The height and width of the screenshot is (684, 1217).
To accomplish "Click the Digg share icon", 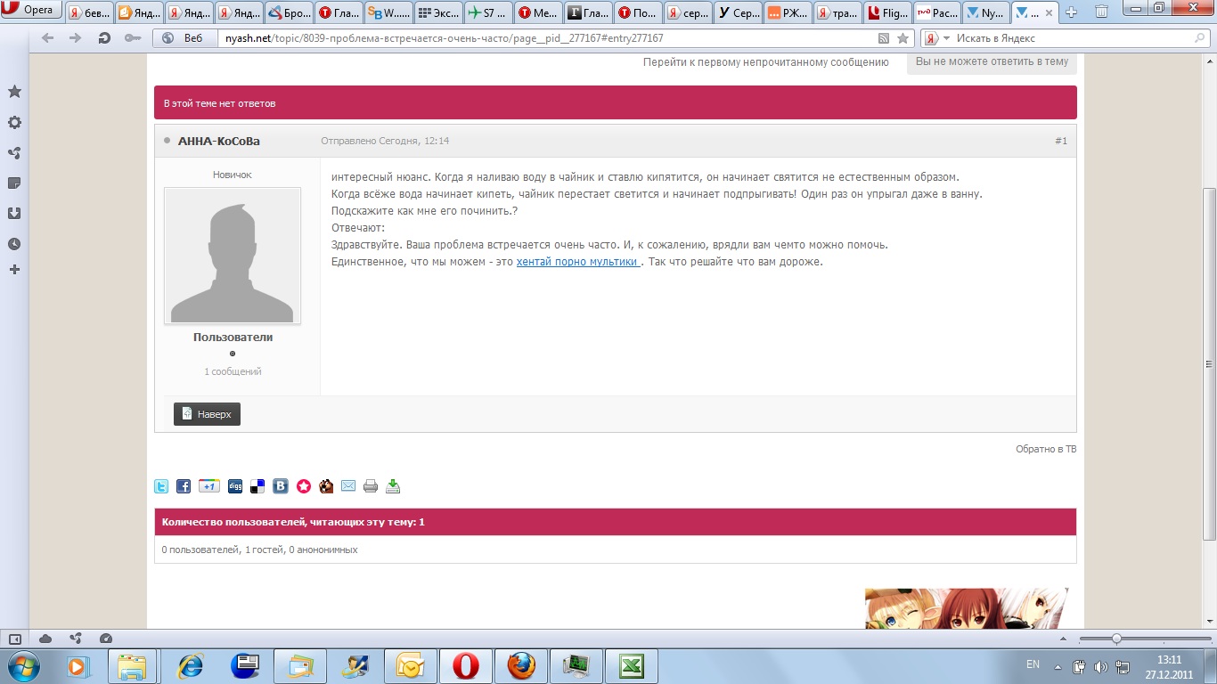I will 235,486.
